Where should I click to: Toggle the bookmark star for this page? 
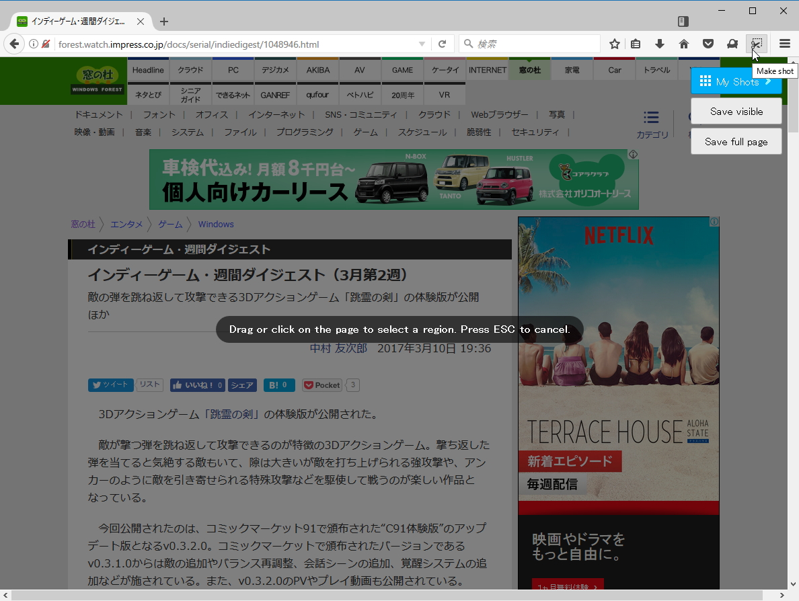point(614,43)
